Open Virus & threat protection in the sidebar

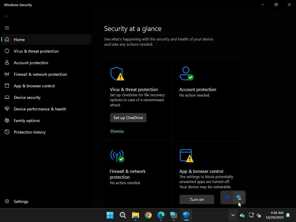click(x=46, y=51)
